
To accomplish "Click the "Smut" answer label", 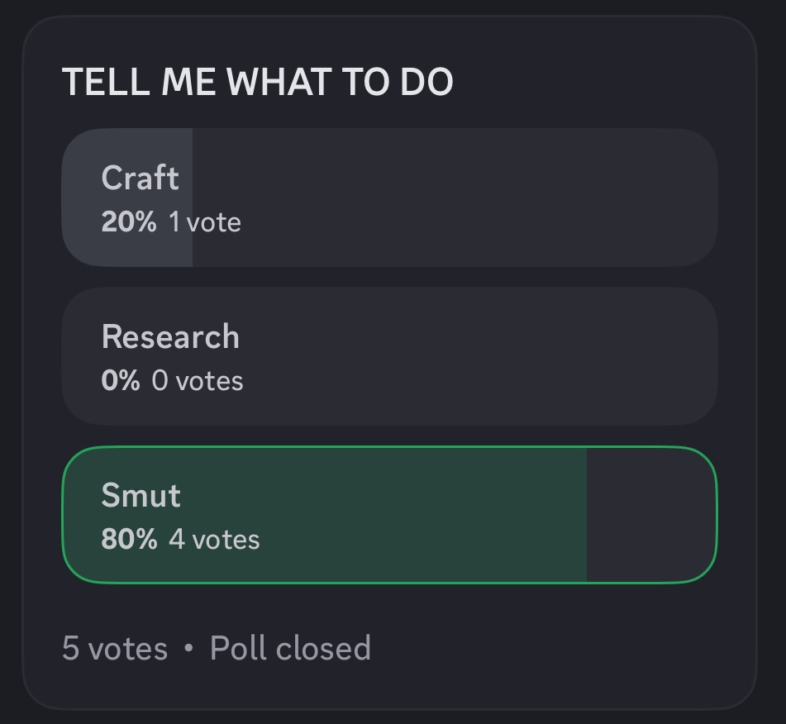I will (141, 495).
